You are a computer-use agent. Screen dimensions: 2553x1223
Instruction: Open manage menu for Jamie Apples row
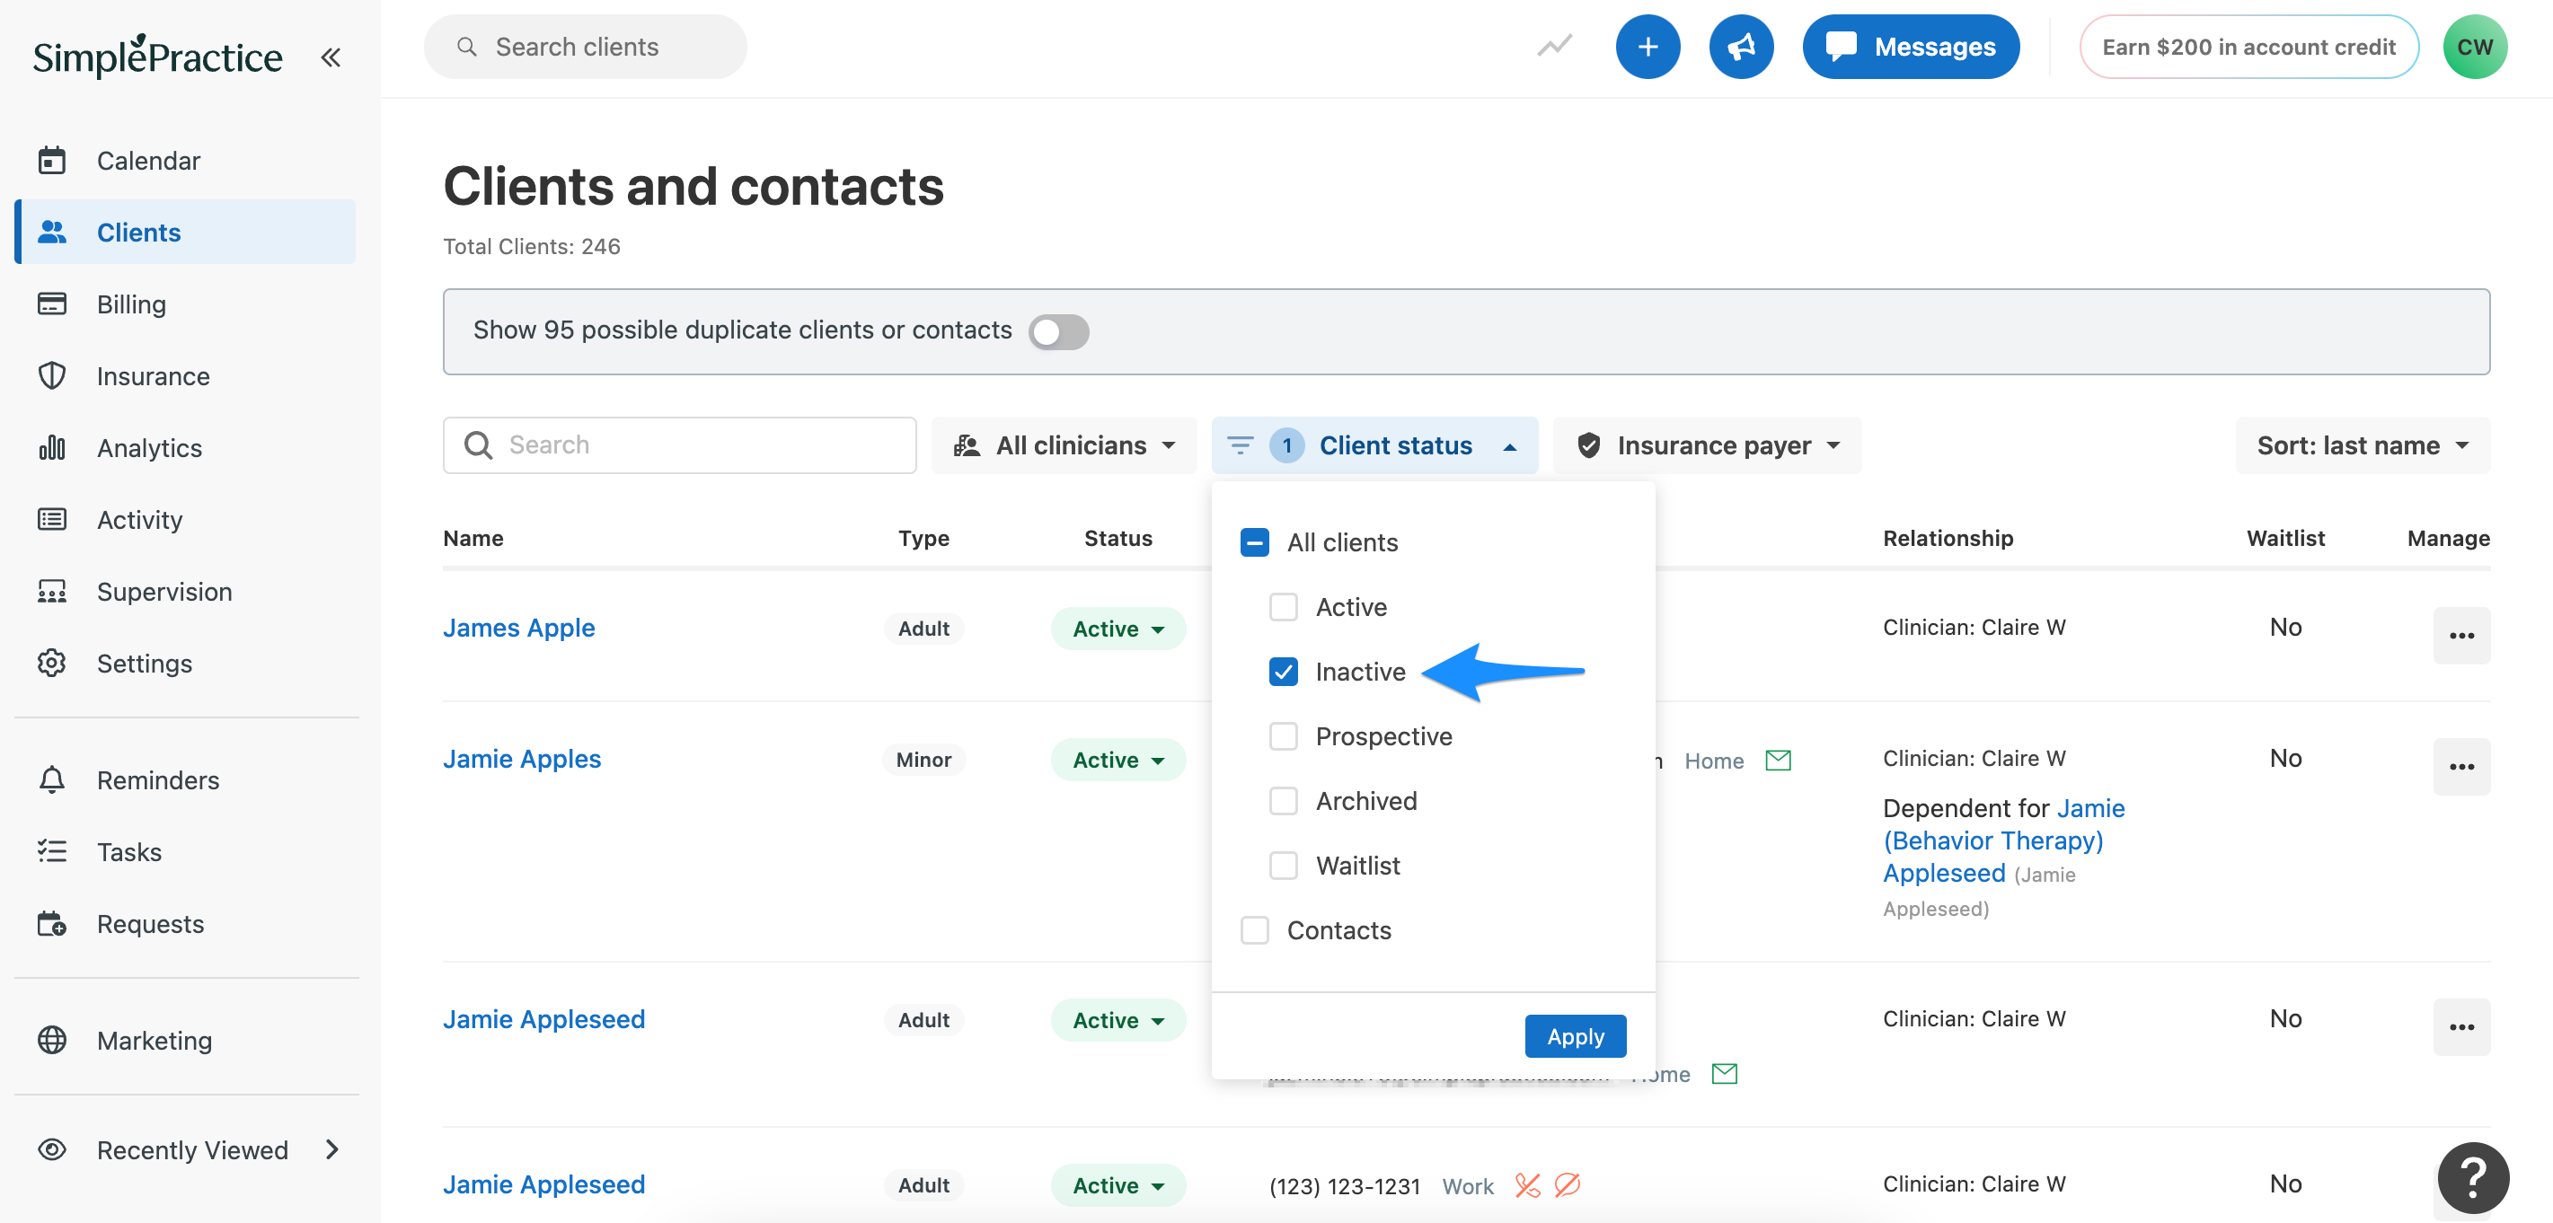click(2461, 767)
